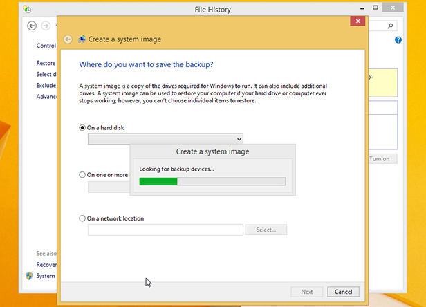Open the Control Panel home link
Screen dimensions: 426x307
coord(46,46)
